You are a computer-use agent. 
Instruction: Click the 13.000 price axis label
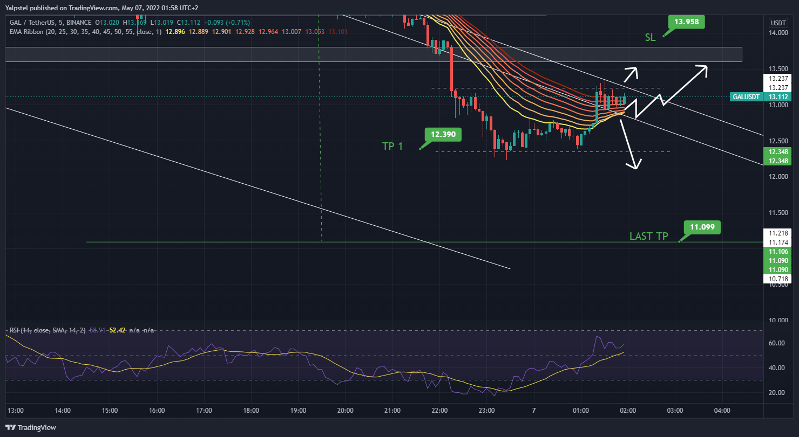pyautogui.click(x=778, y=105)
